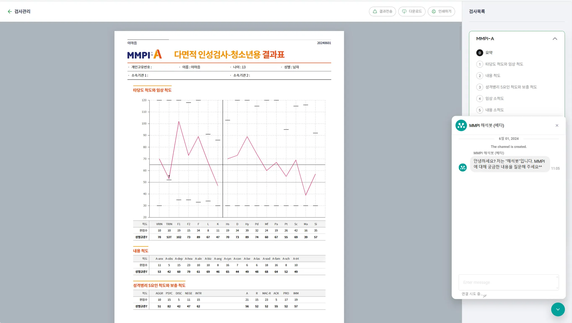Click the 인쇄하기 printer icon
The width and height of the screenshot is (572, 323).
point(434,11)
